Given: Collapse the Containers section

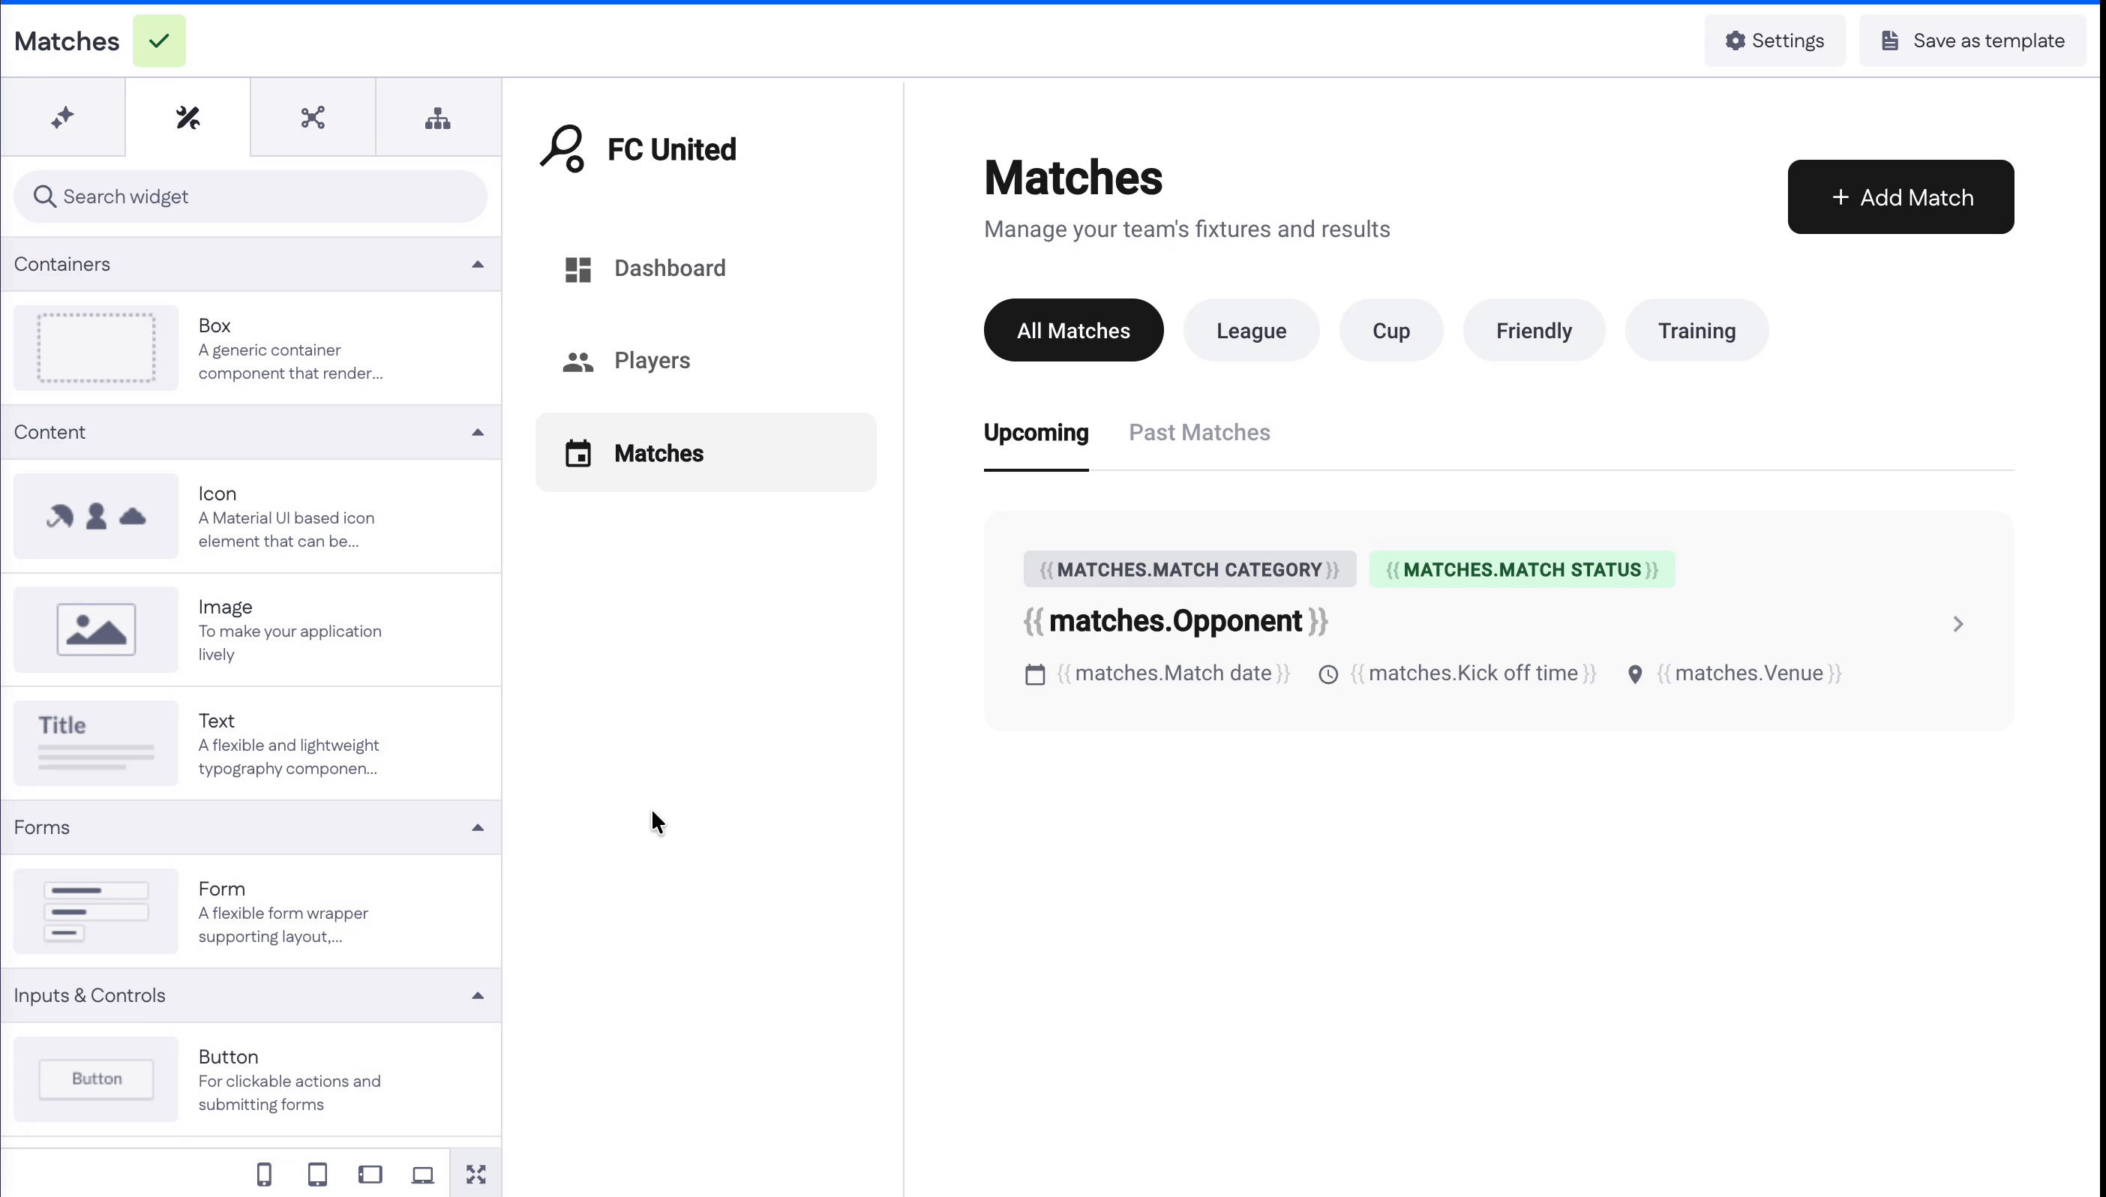Looking at the screenshot, I should (x=478, y=264).
